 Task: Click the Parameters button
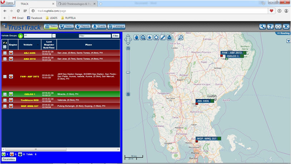[9, 159]
